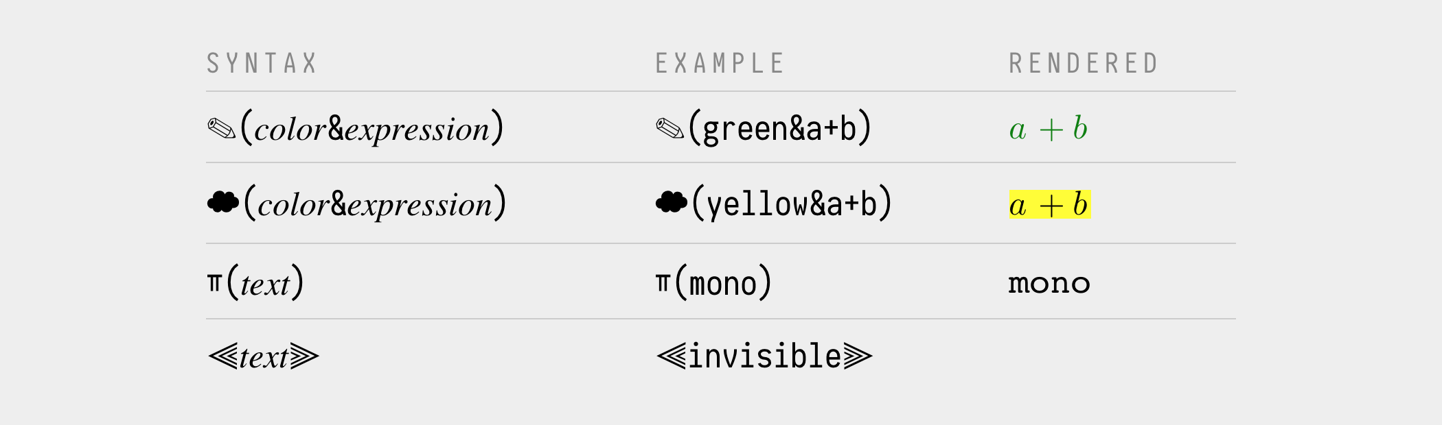Click the pencil icon before (green&a+b)
This screenshot has width=1442, height=425.
click(x=670, y=128)
